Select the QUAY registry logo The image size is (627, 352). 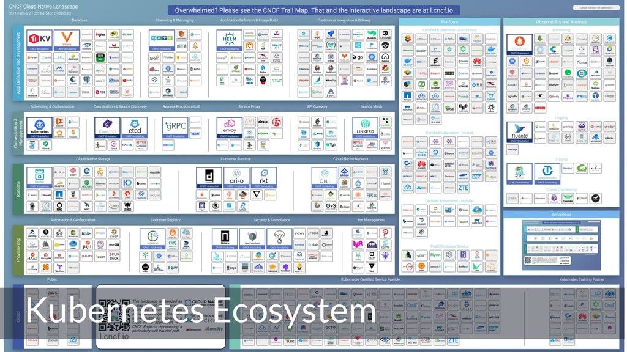pyautogui.click(x=173, y=268)
